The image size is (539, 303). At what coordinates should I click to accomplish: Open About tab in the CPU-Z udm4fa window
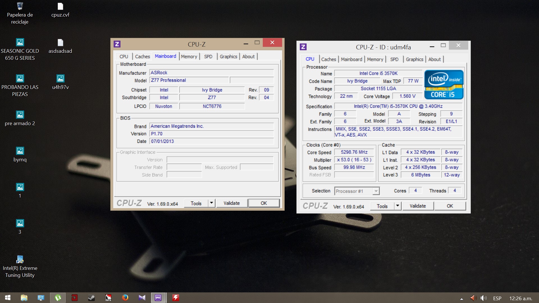pyautogui.click(x=435, y=59)
